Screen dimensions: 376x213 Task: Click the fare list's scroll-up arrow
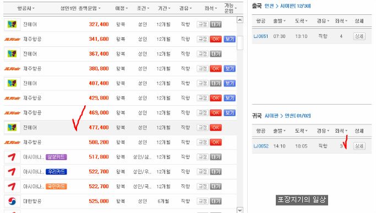click(x=240, y=20)
